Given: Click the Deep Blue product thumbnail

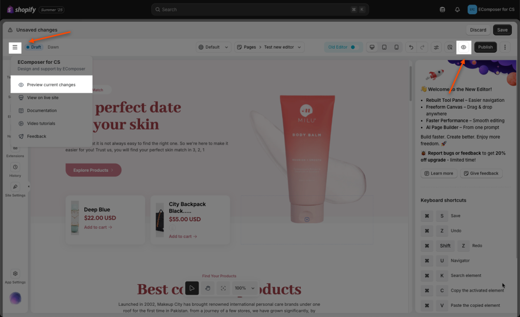Looking at the screenshot, I should click(x=75, y=218).
